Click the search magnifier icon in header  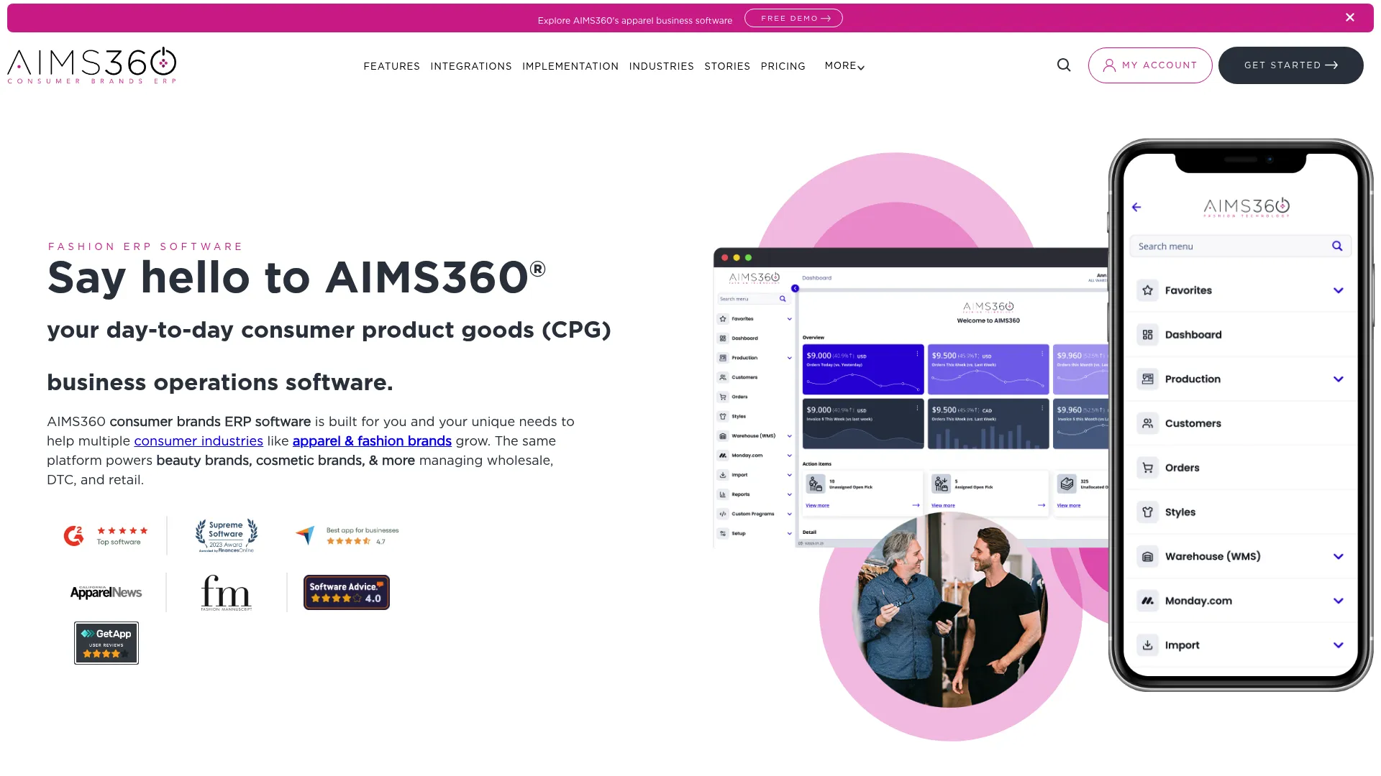1064,65
